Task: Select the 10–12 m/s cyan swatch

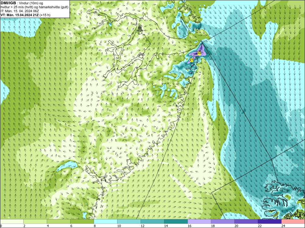Action: tap(129, 221)
